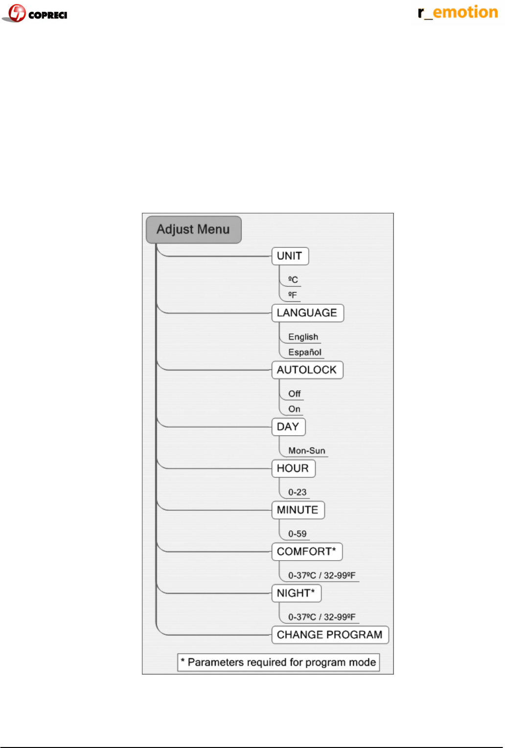Image resolution: width=505 pixels, height=748 pixels.
Task: Open the LANGUAGE menu node
Action: tap(307, 313)
